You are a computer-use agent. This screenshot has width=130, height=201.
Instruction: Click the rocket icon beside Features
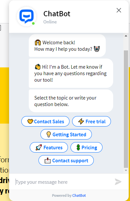[x=39, y=147]
